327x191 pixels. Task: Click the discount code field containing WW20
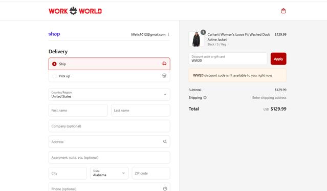point(228,59)
